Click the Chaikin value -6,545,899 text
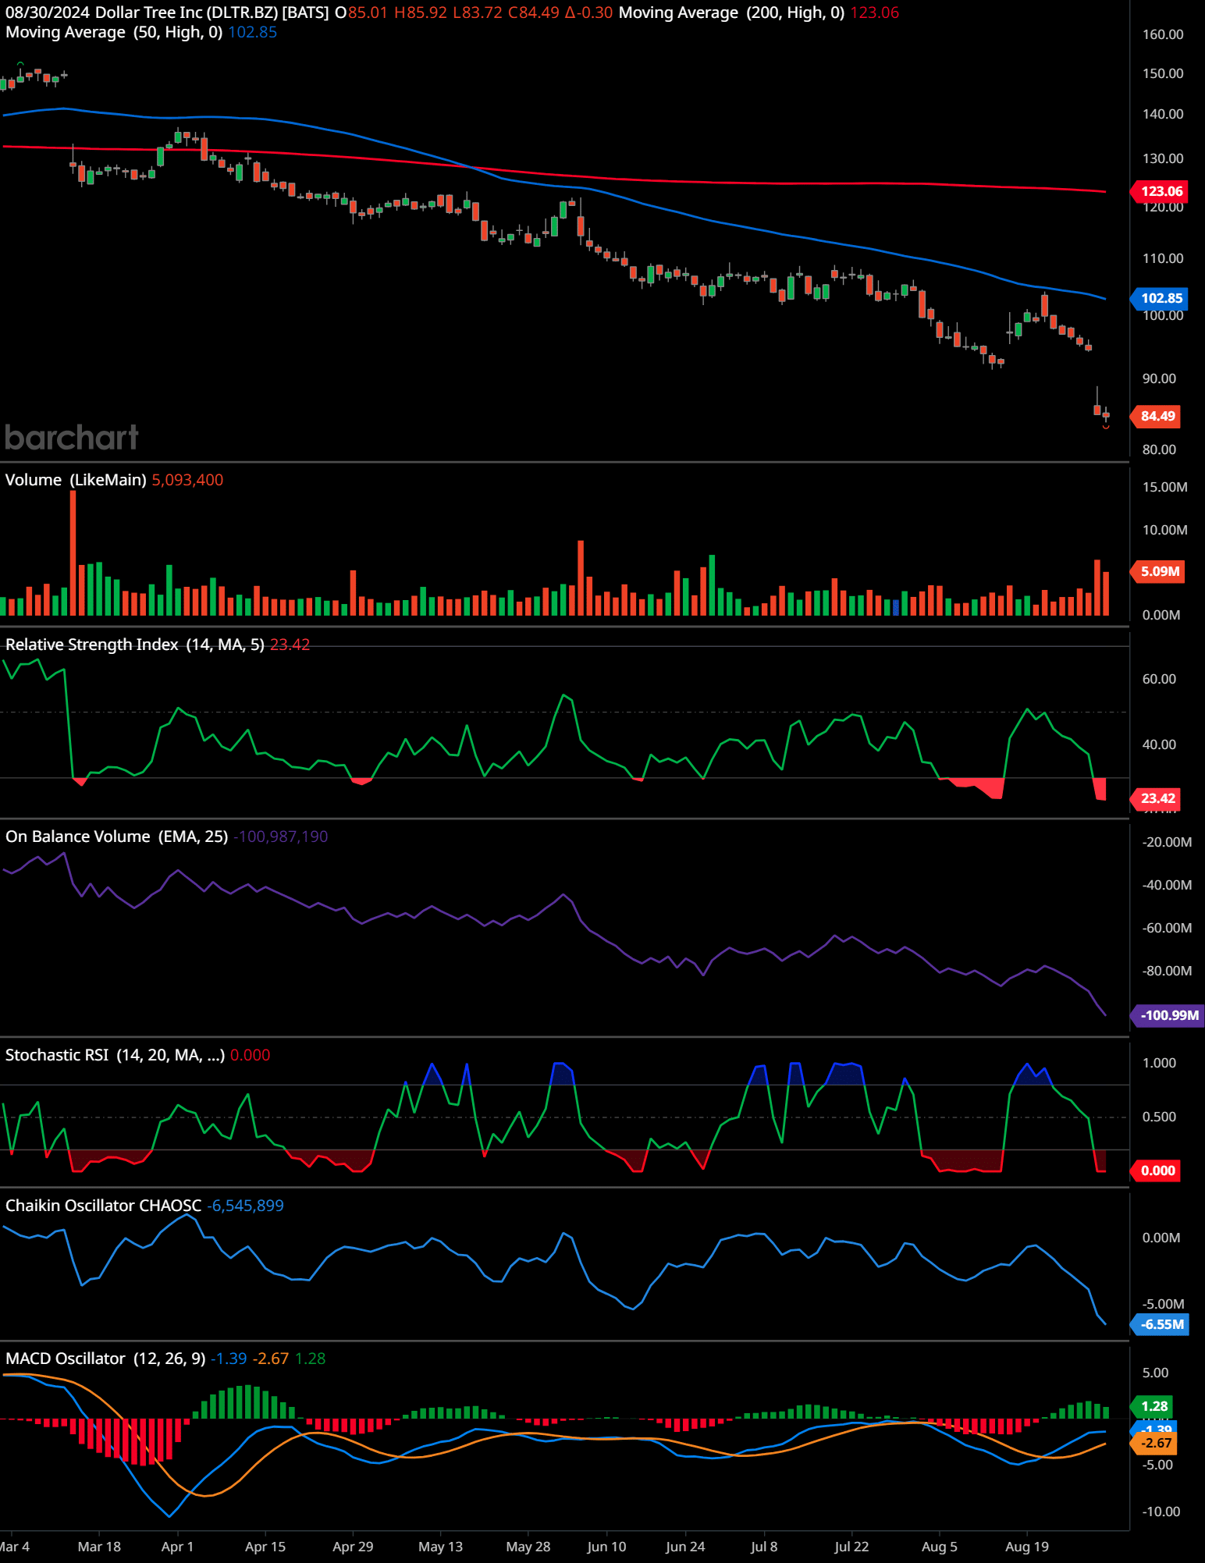The height and width of the screenshot is (1563, 1205). pos(245,1206)
